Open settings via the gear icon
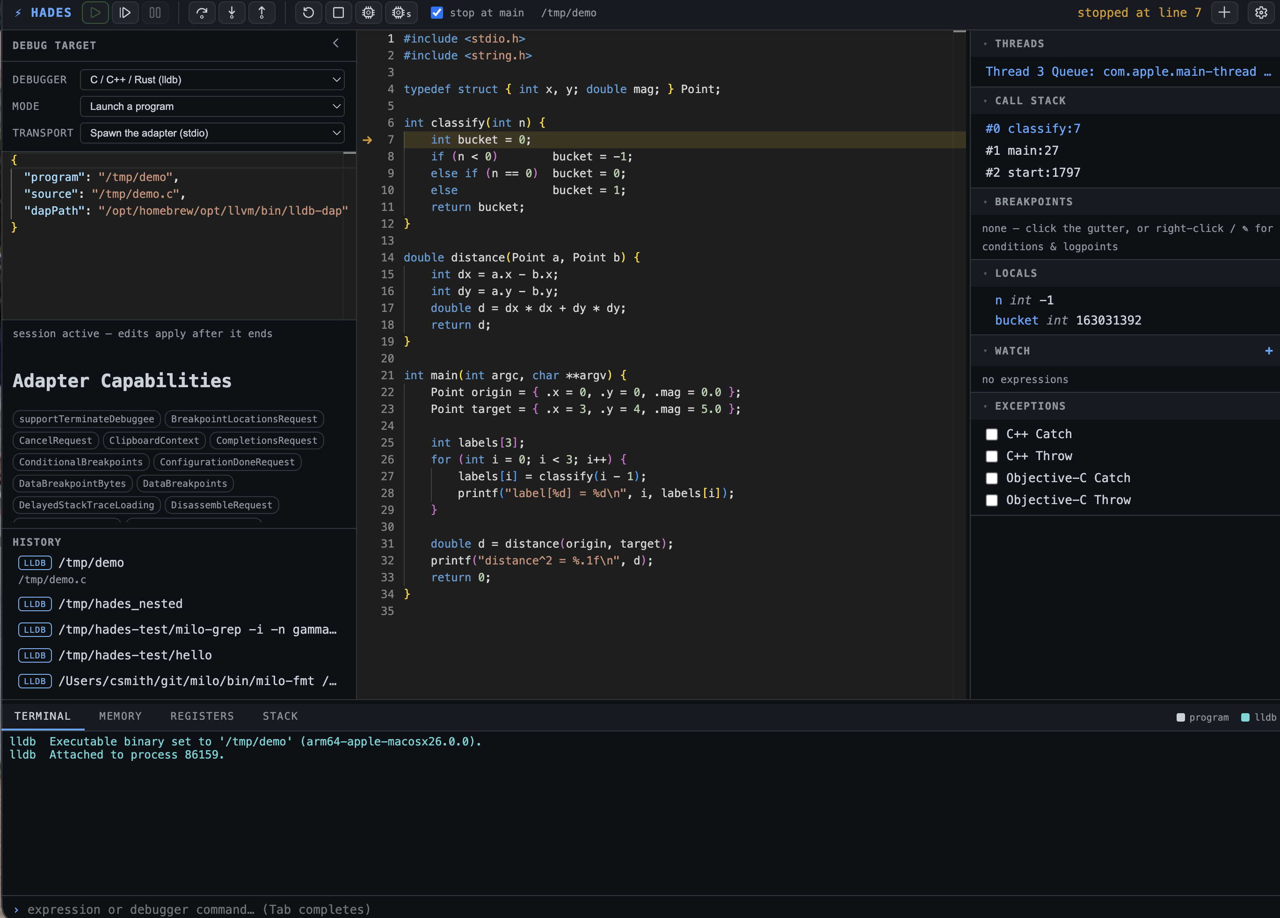The height and width of the screenshot is (918, 1280). coord(1261,13)
